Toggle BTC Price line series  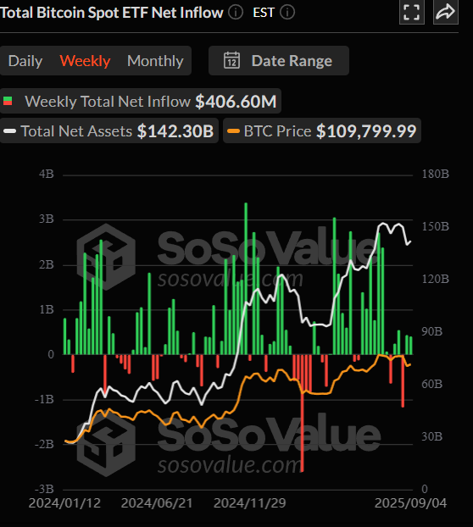coord(322,130)
